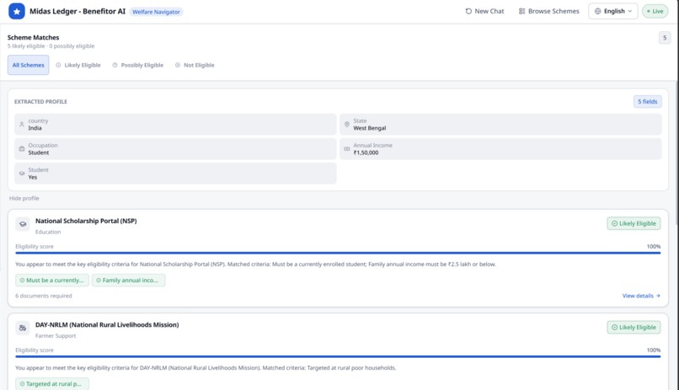Click the NSP 100% score value
Viewport: 679px width, 390px height.
(654, 246)
